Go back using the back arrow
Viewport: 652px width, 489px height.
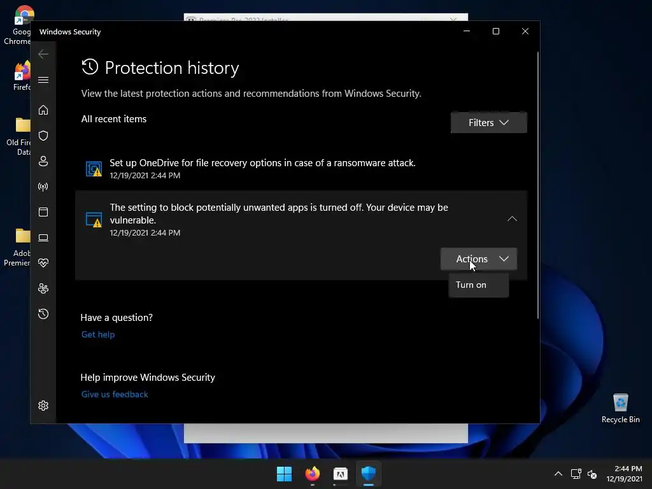click(43, 54)
